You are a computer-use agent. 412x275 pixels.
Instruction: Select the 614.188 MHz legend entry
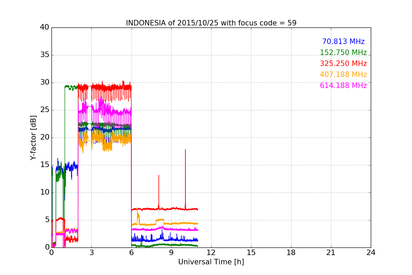[343, 86]
